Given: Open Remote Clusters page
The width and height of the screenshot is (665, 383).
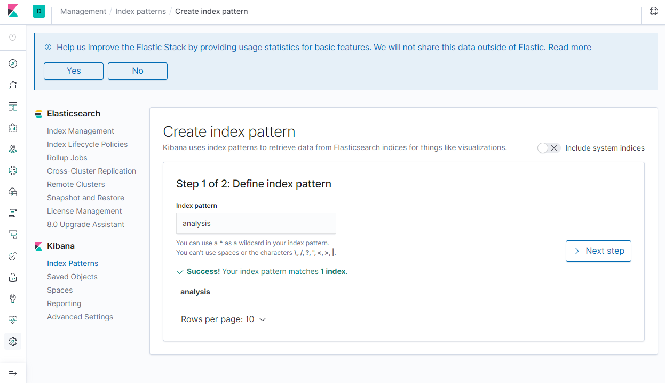Looking at the screenshot, I should (76, 184).
